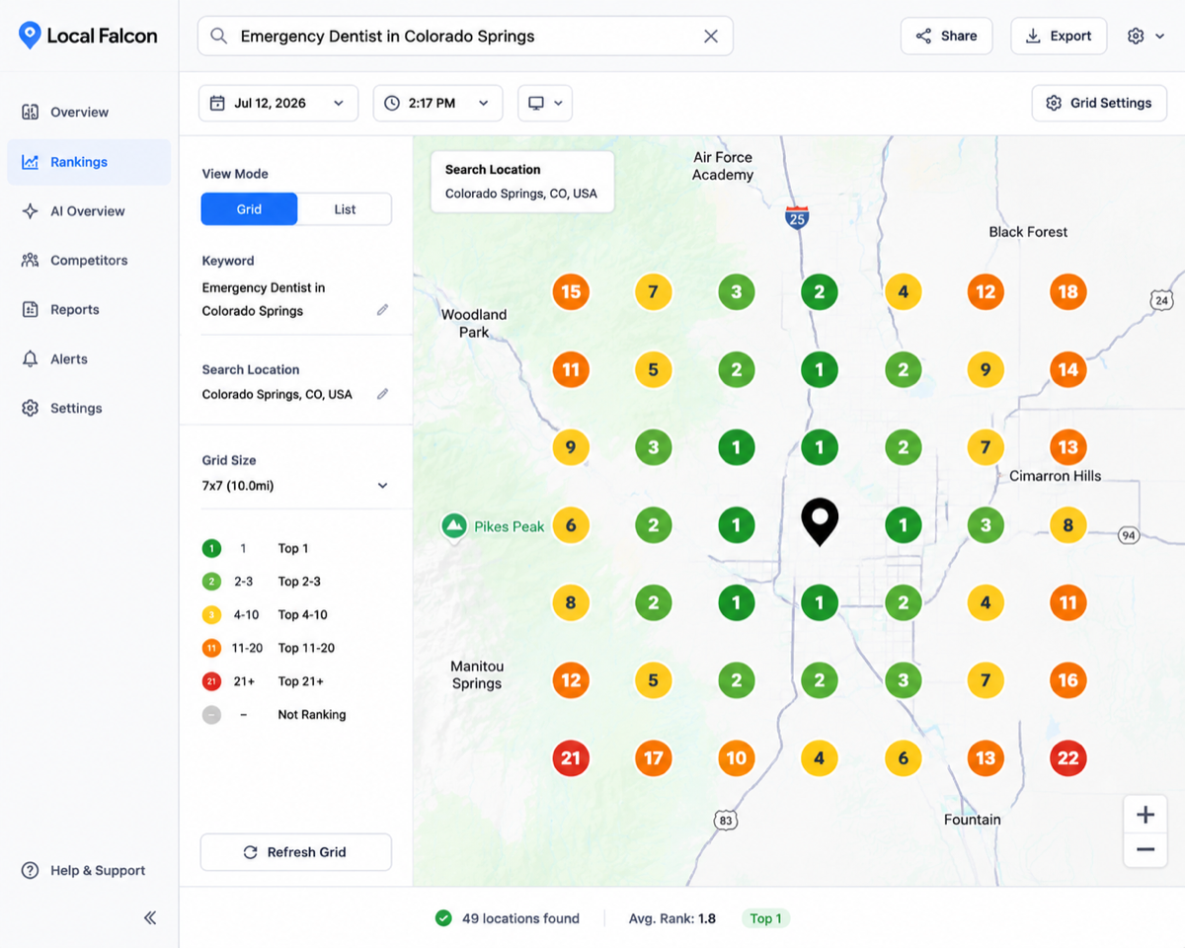Click the rank 17 grid marker
Image resolution: width=1185 pixels, height=948 pixels.
click(x=654, y=758)
